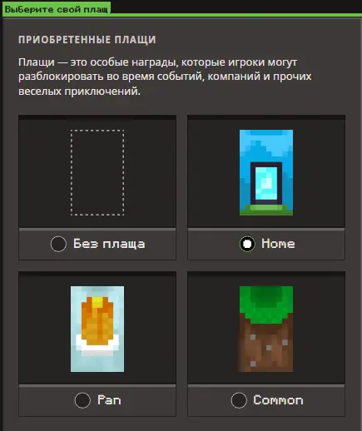
Task: Select the Home radio button
Action: pos(247,244)
